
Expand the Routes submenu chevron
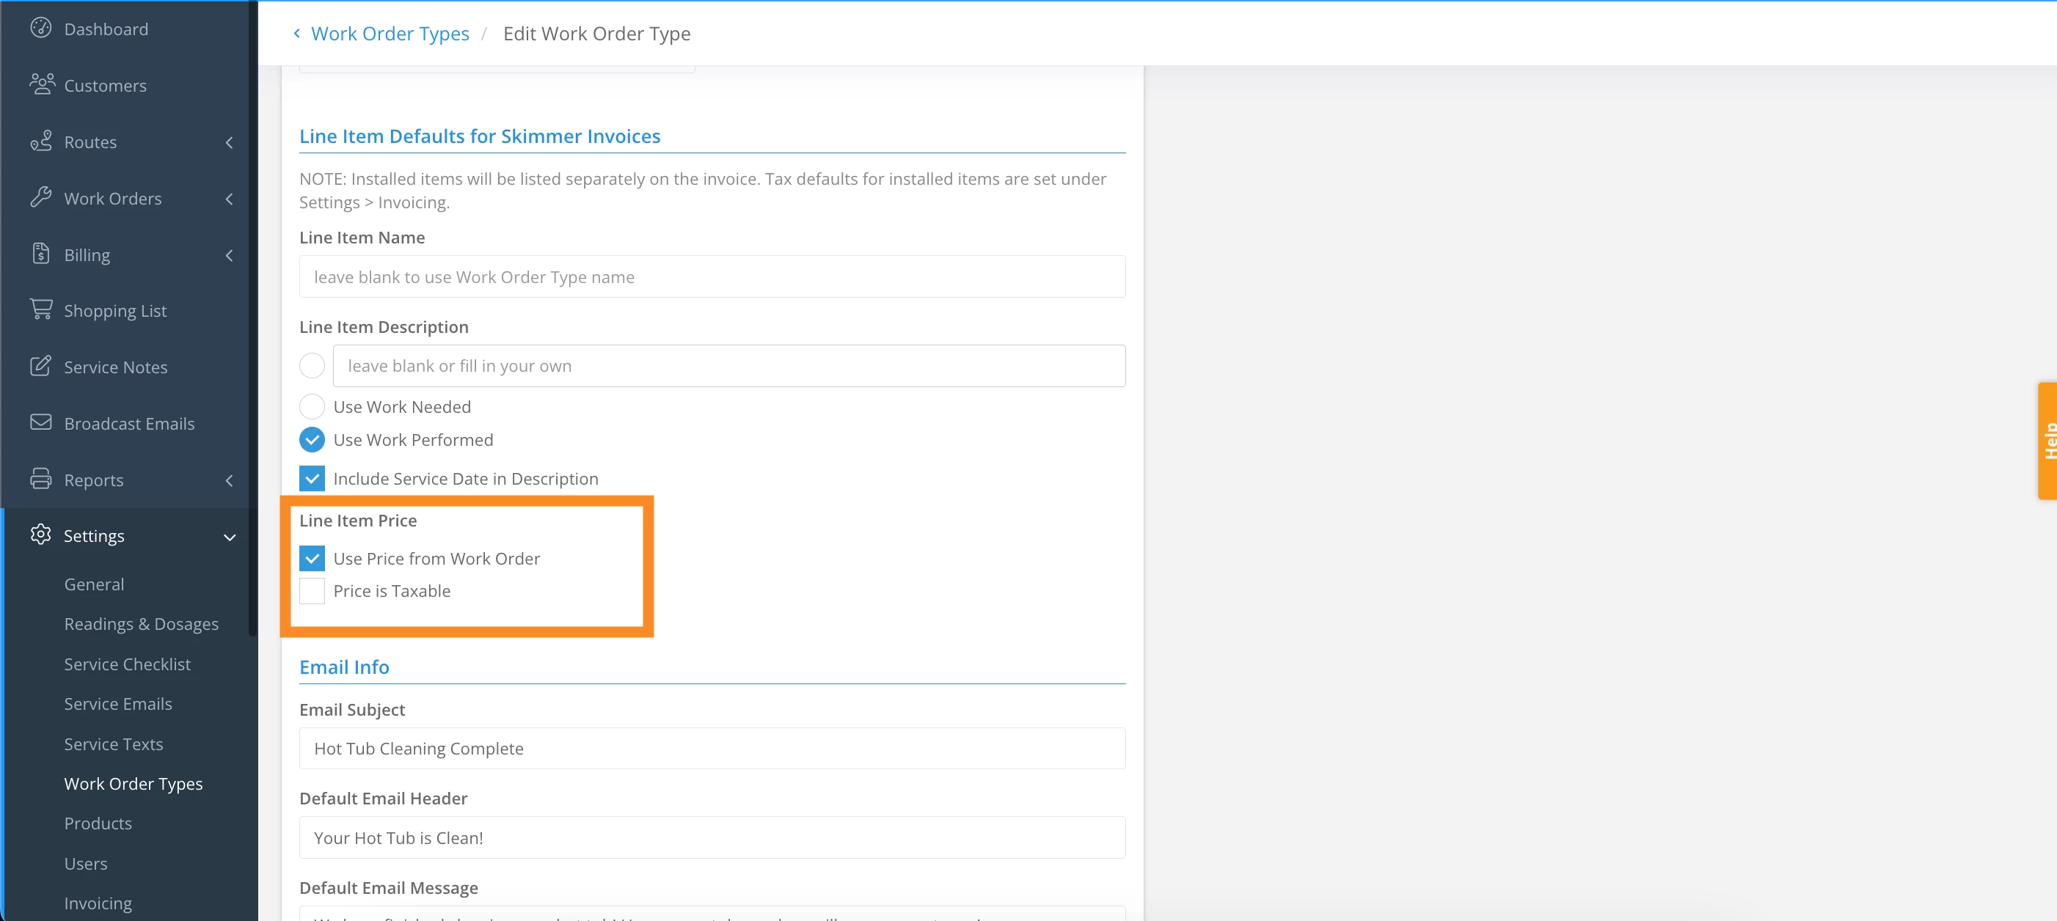[229, 143]
